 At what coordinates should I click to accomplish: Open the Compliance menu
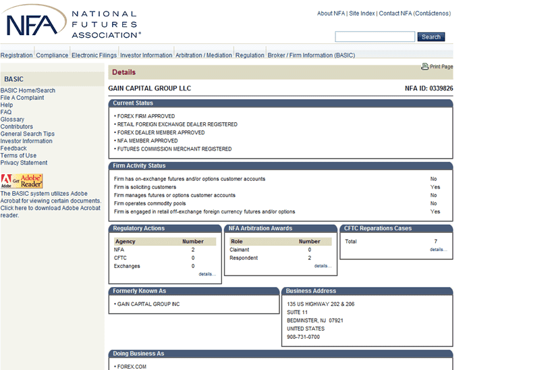52,55
